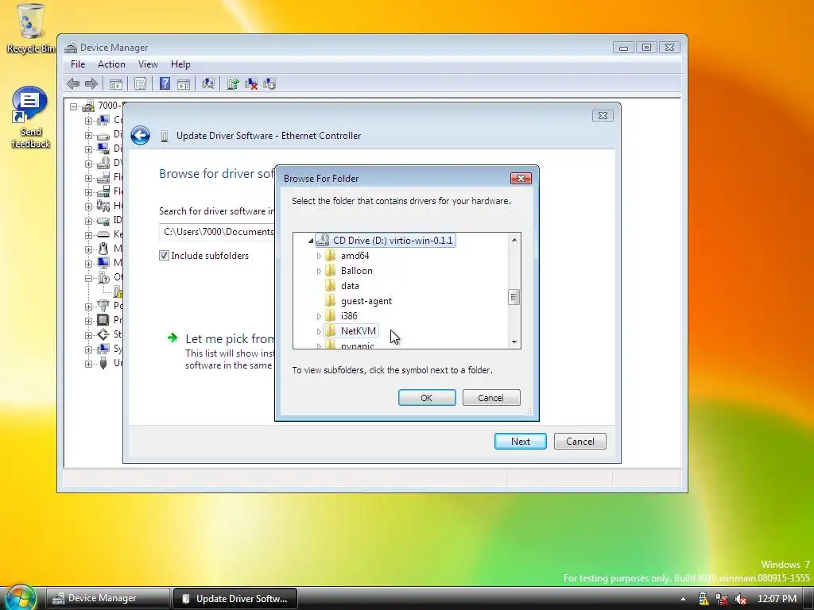Click the folder list scrollbar thumb

(514, 297)
